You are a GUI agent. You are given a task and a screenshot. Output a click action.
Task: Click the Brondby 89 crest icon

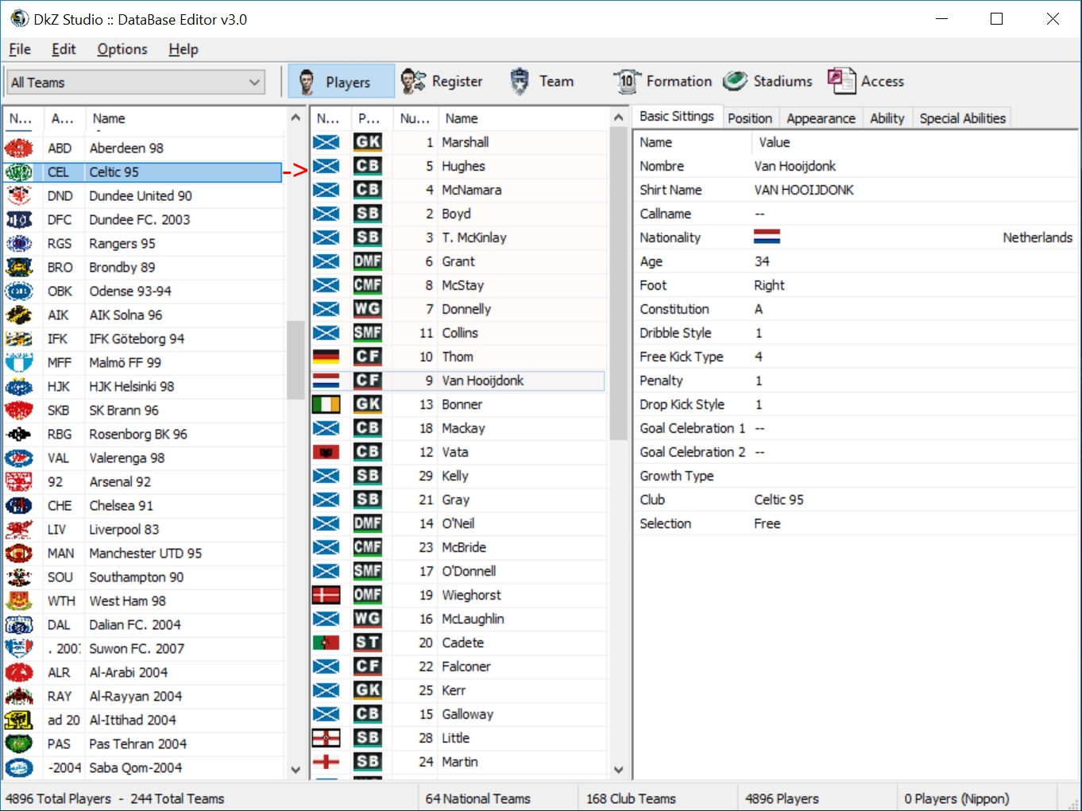(x=19, y=267)
